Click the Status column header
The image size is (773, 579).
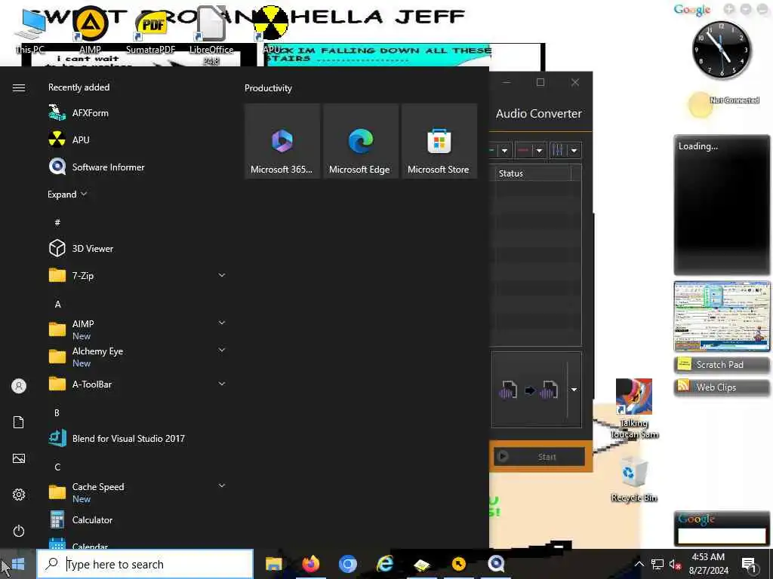(x=532, y=173)
